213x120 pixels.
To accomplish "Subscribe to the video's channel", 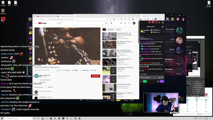I will pyautogui.click(x=96, y=76).
